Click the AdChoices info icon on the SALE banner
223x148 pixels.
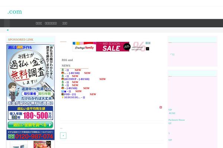click(147, 43)
